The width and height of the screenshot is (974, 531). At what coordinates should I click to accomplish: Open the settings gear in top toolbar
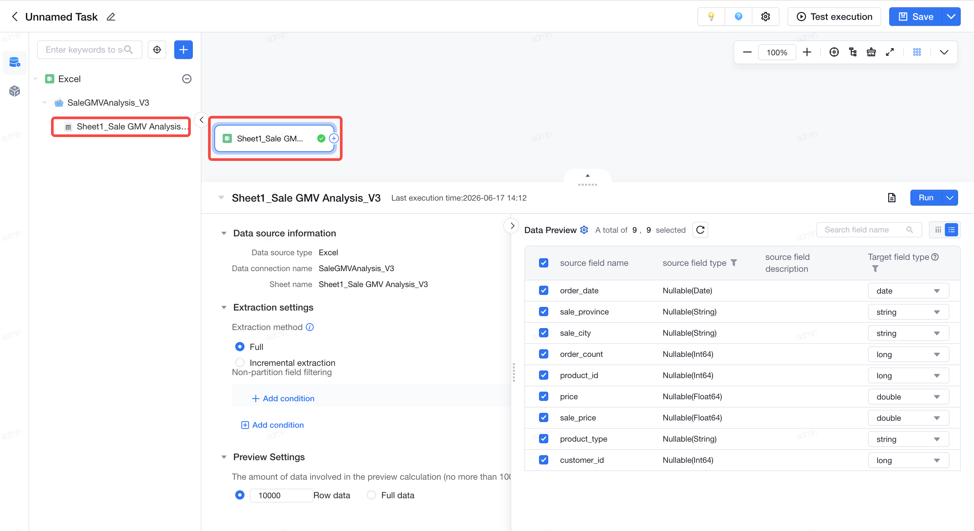point(765,17)
